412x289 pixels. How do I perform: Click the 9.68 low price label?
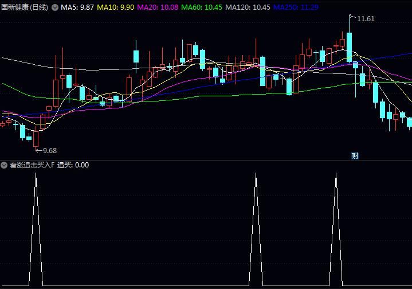tap(50, 150)
